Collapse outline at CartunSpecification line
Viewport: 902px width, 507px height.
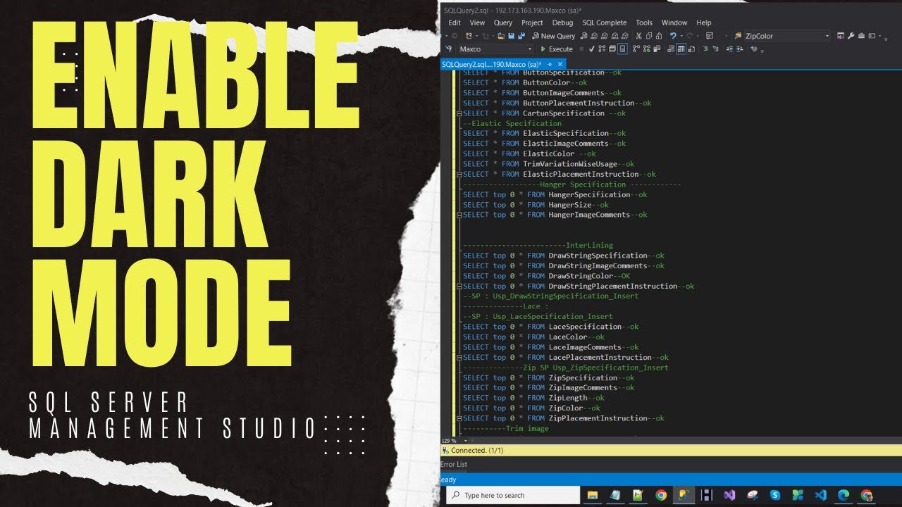(459, 113)
